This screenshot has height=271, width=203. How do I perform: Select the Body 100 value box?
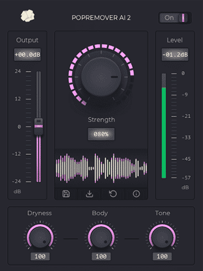[x=101, y=256]
